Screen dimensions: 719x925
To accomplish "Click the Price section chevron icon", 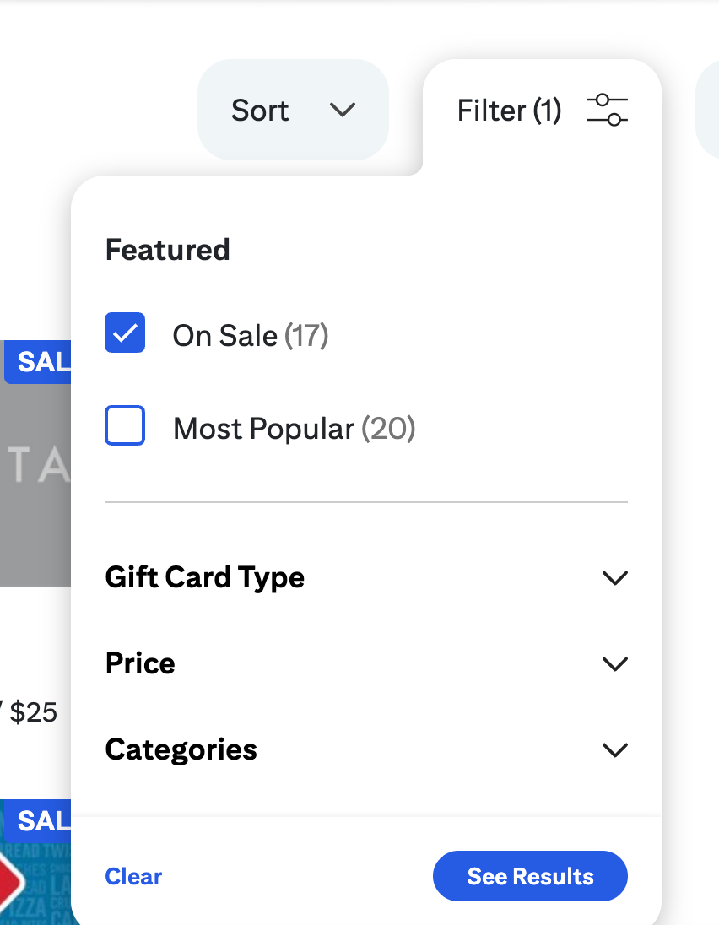I will click(615, 663).
